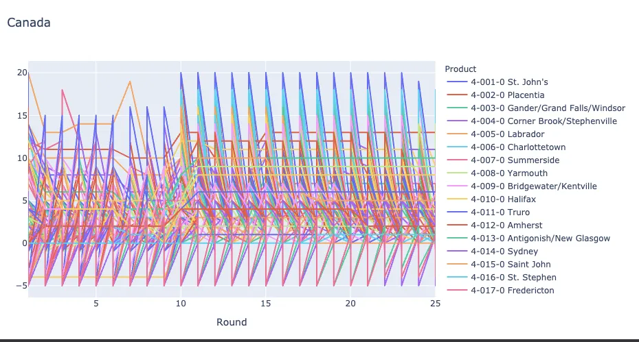Toggle the 4-006-0 Charlottetown legend entry

506,147
